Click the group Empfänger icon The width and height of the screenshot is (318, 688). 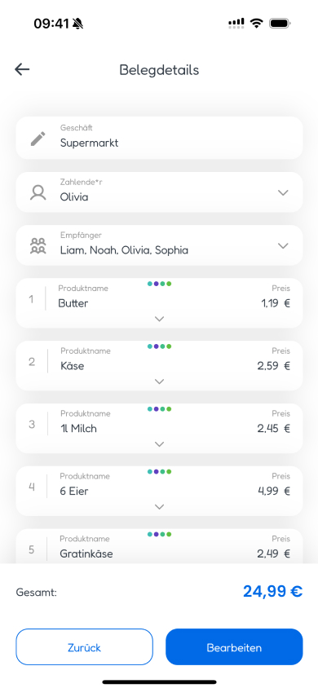pos(38,245)
